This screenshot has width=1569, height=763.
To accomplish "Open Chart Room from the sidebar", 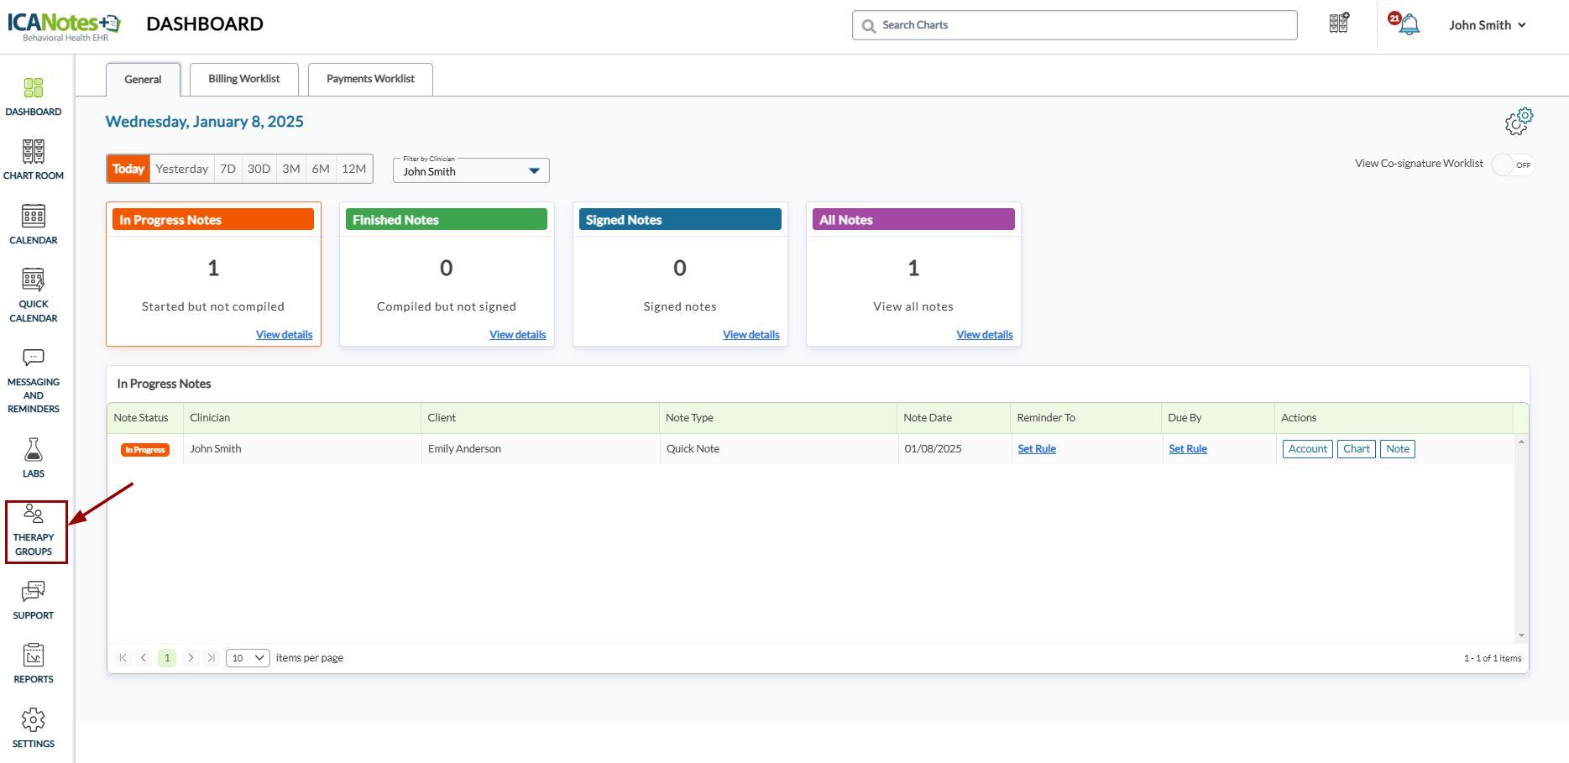I will tap(34, 159).
